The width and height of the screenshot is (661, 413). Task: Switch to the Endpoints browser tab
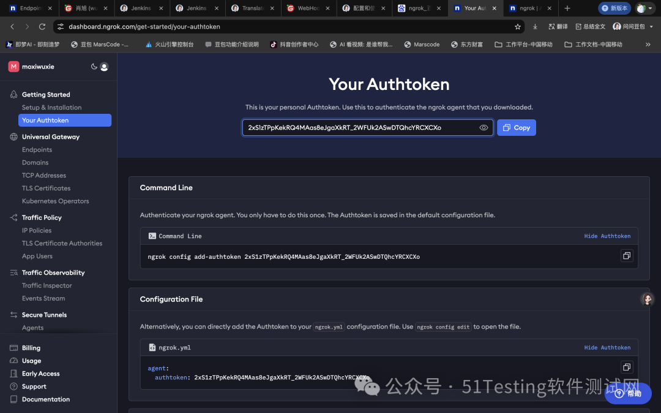(x=31, y=8)
